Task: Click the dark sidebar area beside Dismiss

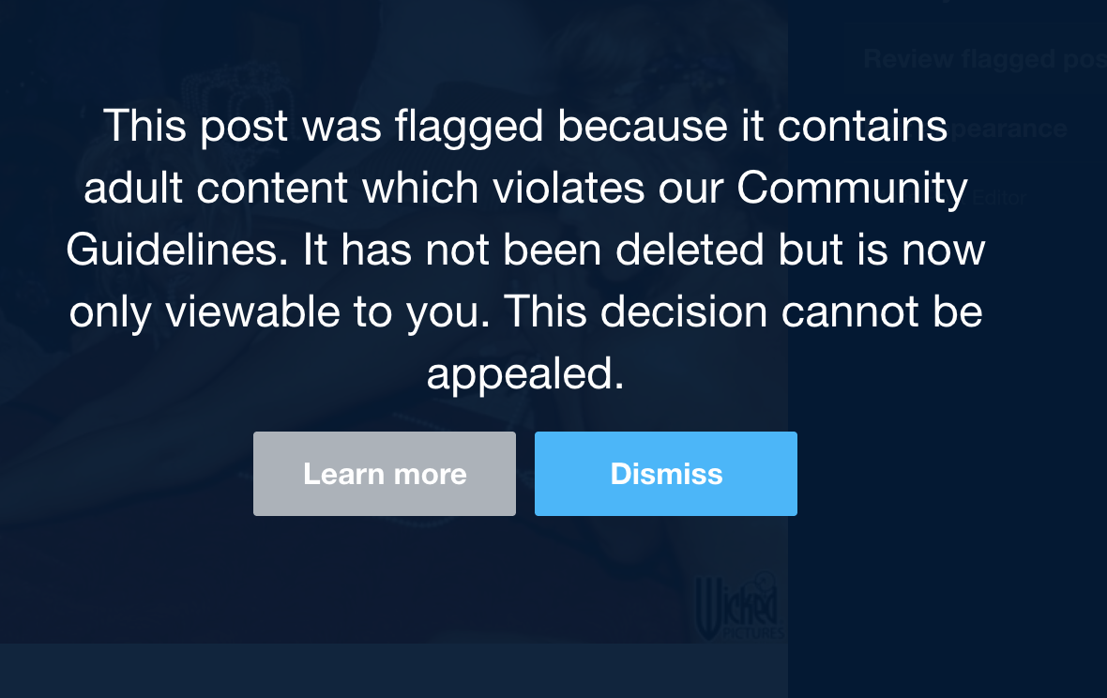Action: click(x=946, y=474)
